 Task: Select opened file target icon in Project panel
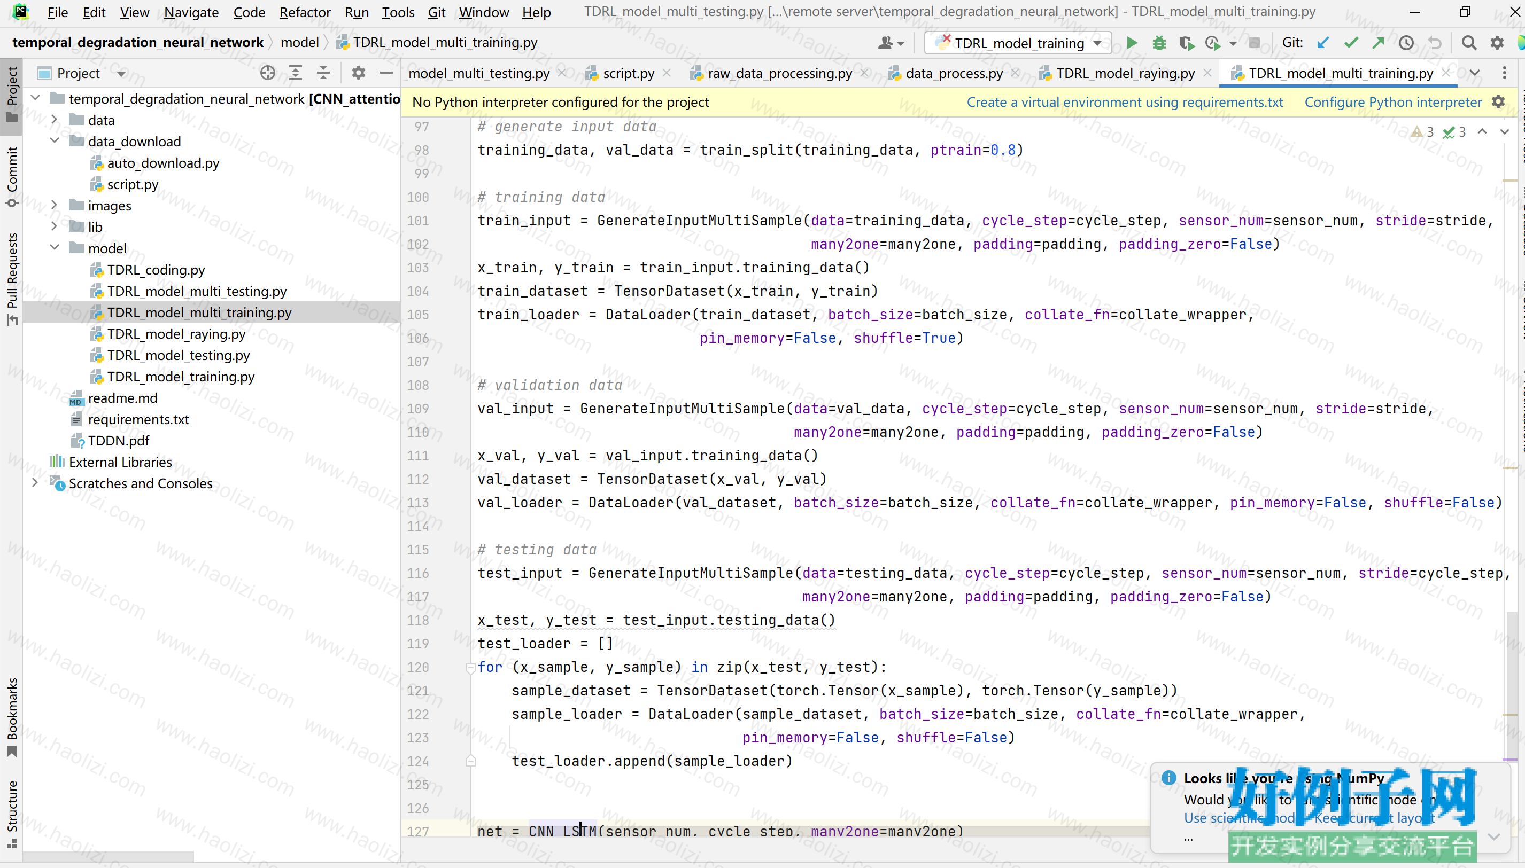(268, 73)
